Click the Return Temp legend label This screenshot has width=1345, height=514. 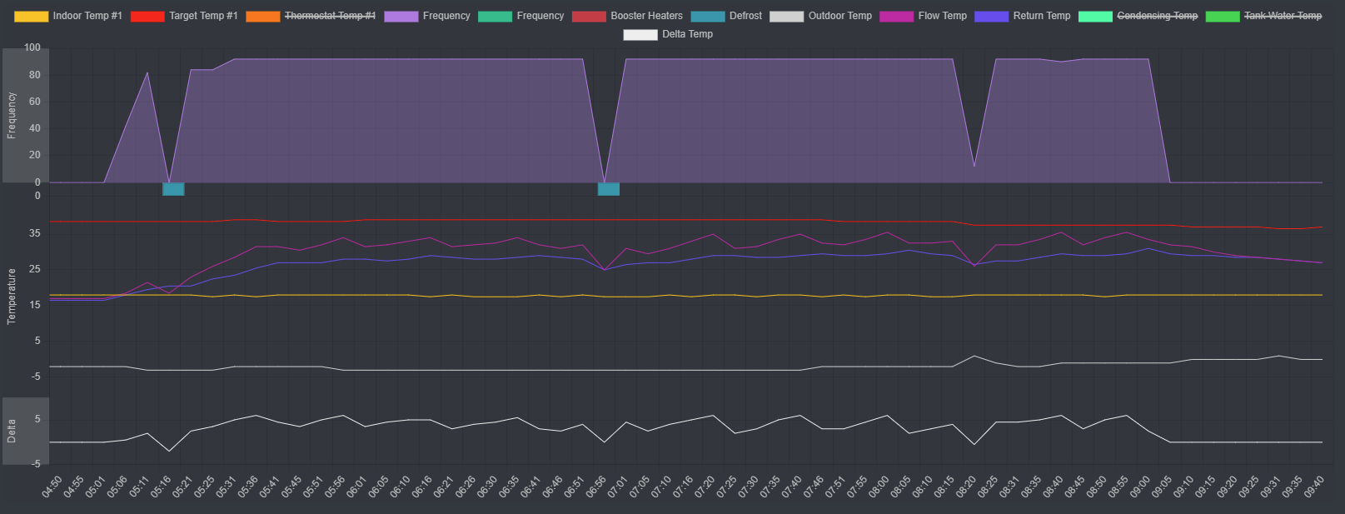pos(1041,16)
